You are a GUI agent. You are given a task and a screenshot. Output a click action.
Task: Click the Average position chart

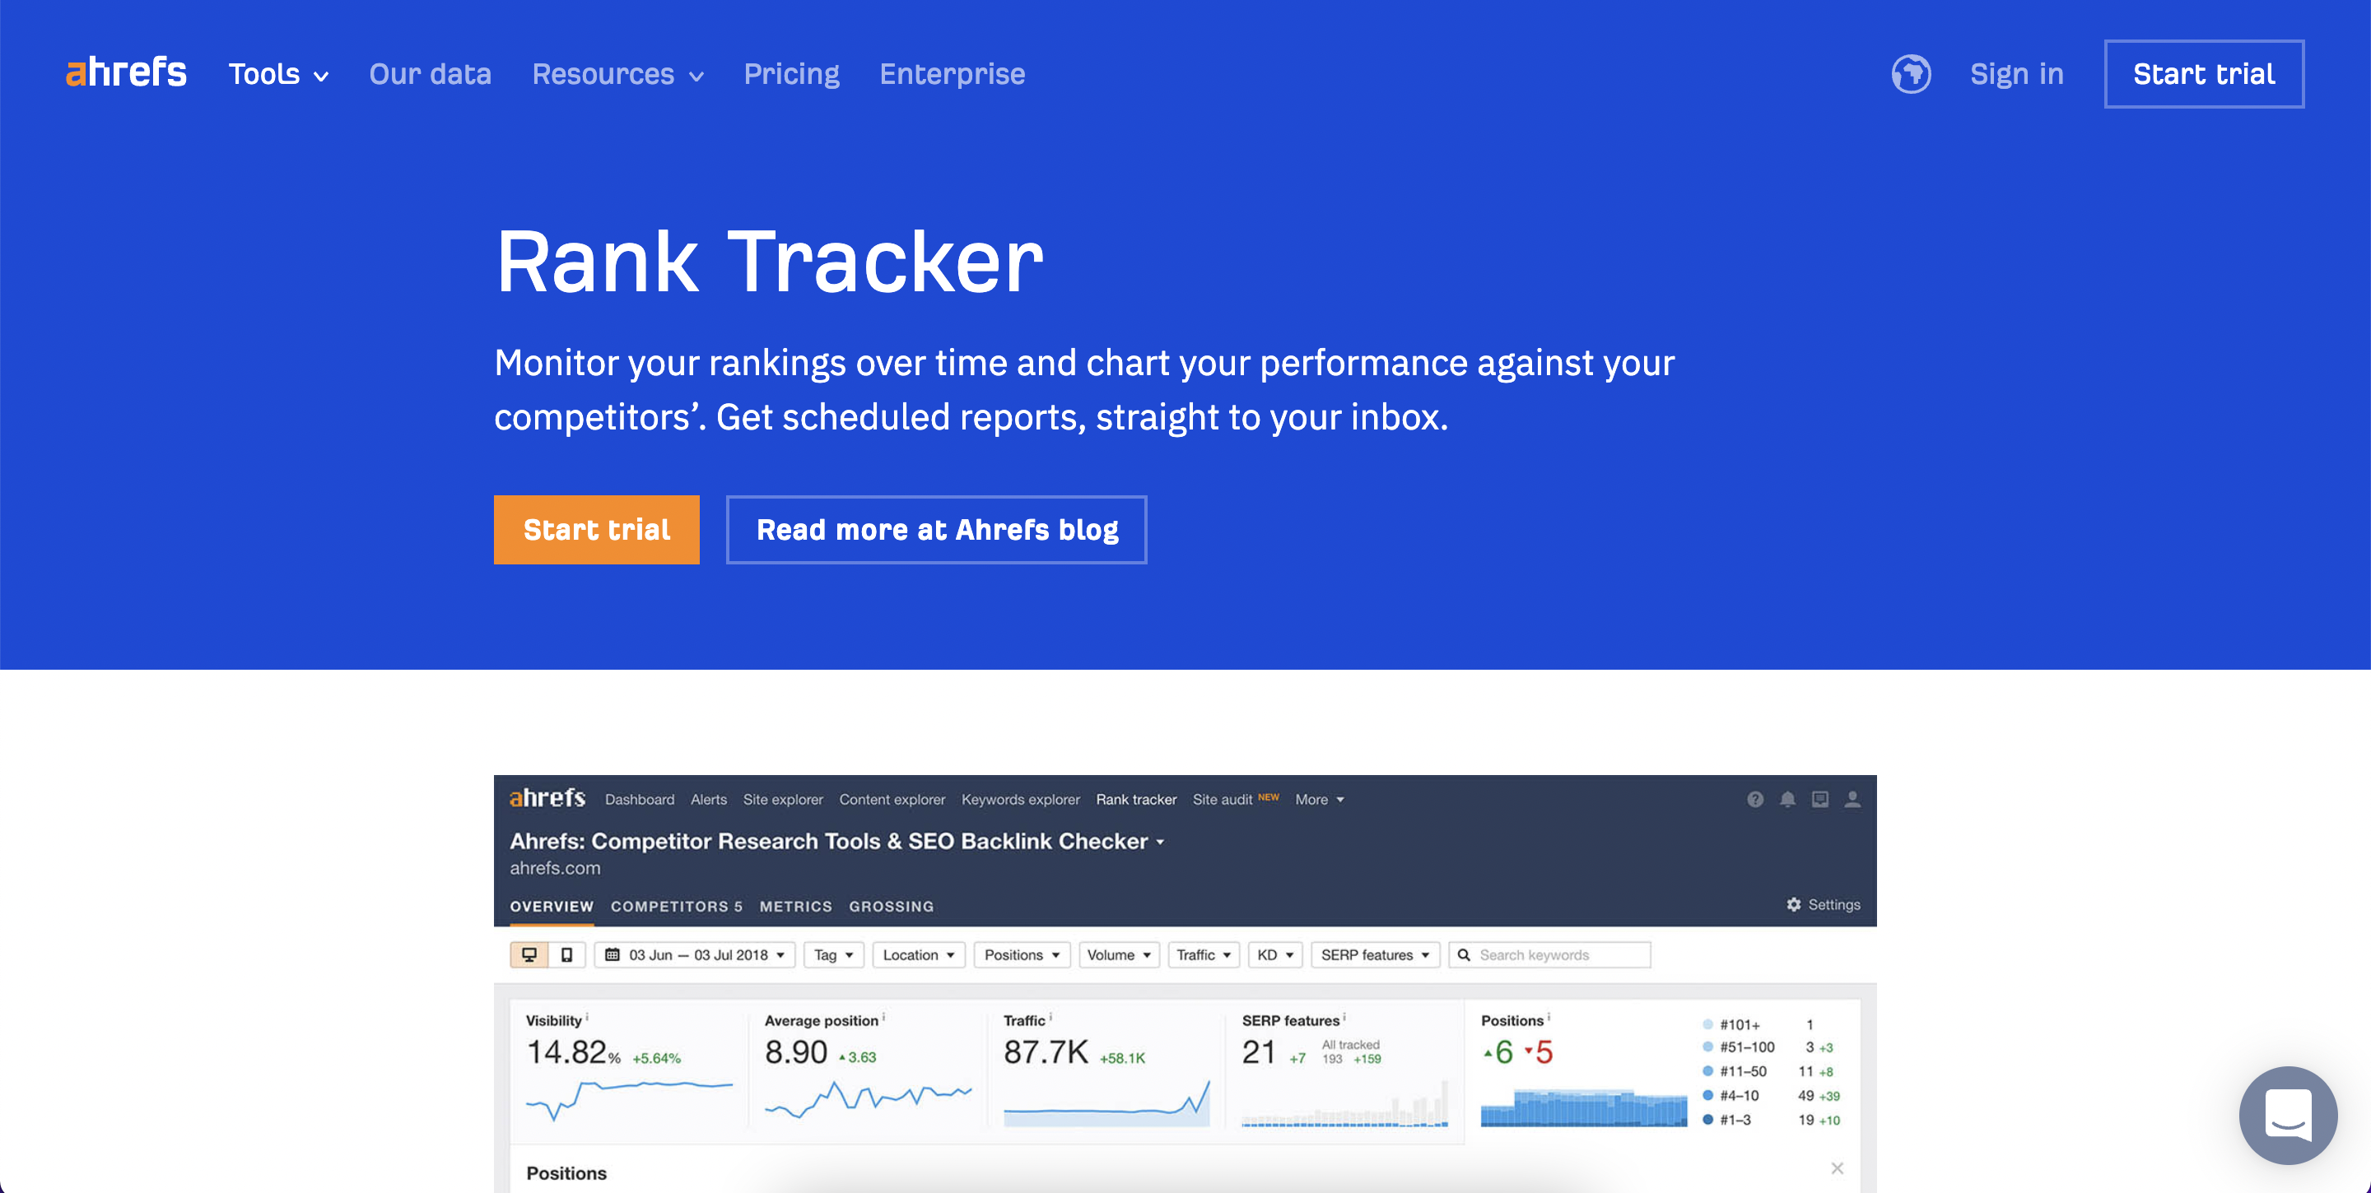[868, 1100]
